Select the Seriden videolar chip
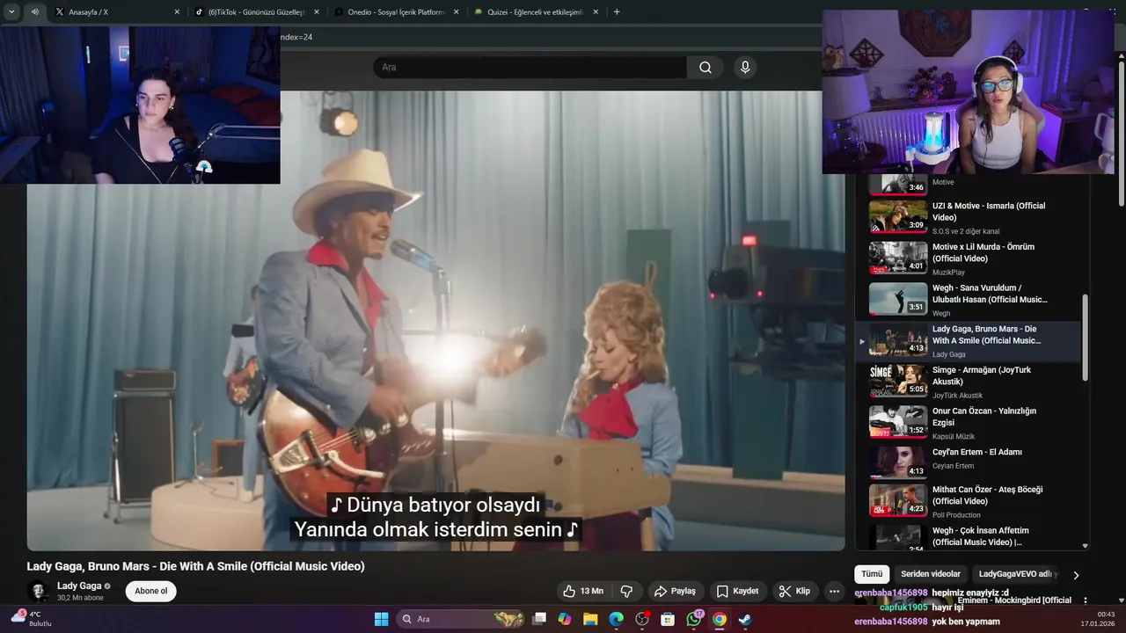 [x=931, y=574]
